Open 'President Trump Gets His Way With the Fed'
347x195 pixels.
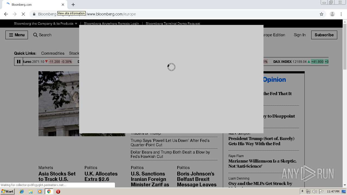[261, 141]
